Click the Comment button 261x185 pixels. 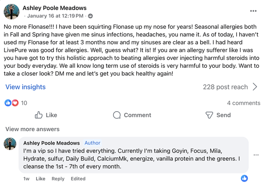(132, 115)
